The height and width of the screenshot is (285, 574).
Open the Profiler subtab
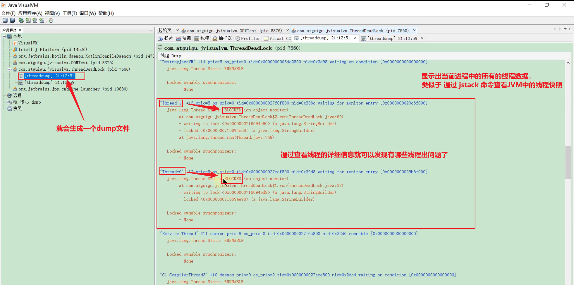point(248,39)
